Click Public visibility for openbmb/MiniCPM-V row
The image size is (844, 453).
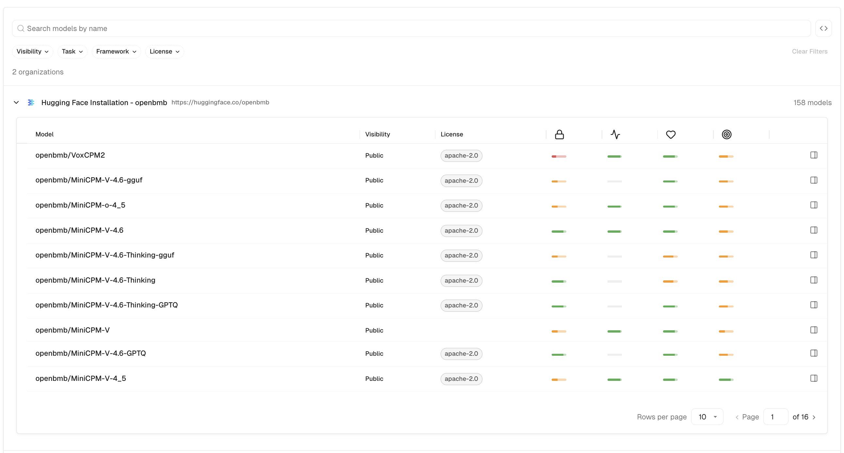click(374, 330)
